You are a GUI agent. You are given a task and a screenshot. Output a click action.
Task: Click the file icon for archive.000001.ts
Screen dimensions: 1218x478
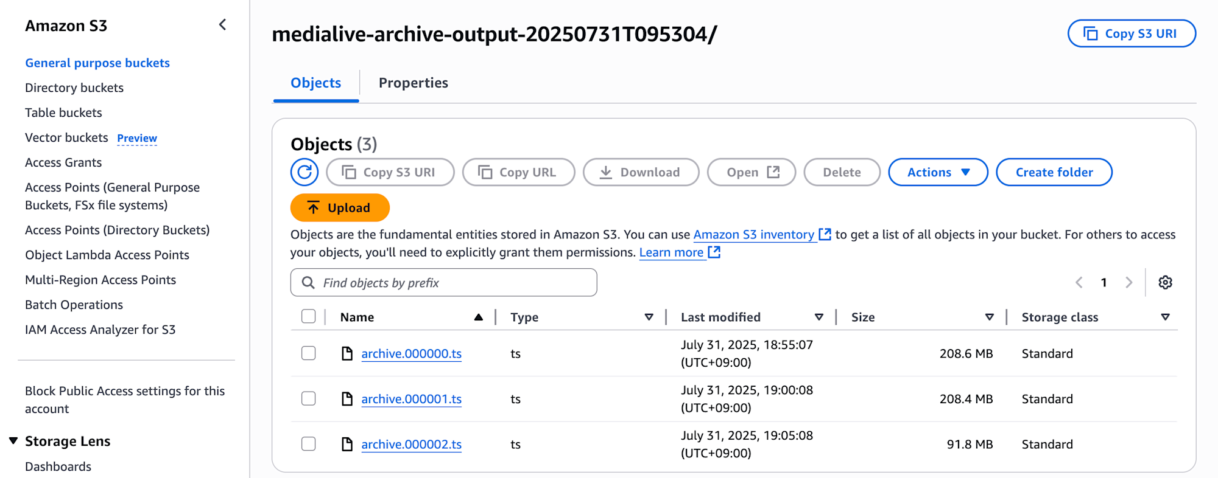[x=347, y=399]
